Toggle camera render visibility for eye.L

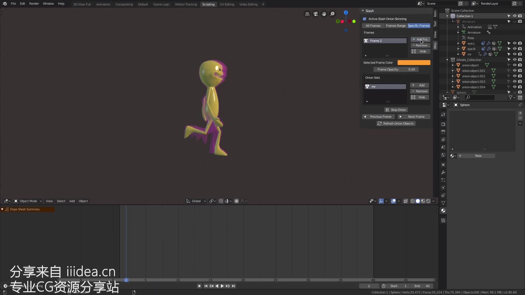tap(520, 43)
